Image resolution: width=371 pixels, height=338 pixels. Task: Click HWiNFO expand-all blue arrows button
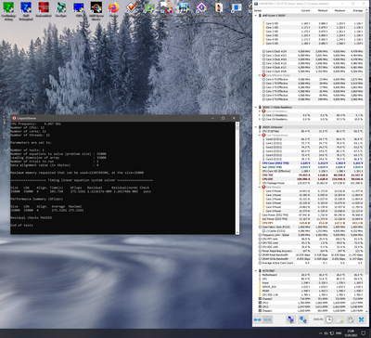(x=257, y=319)
